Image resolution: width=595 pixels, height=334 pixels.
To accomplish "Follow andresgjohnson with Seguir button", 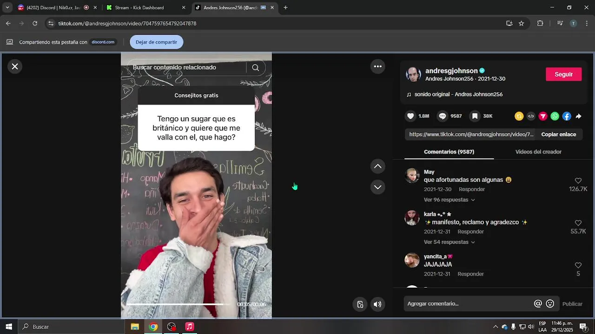I will coord(563,74).
